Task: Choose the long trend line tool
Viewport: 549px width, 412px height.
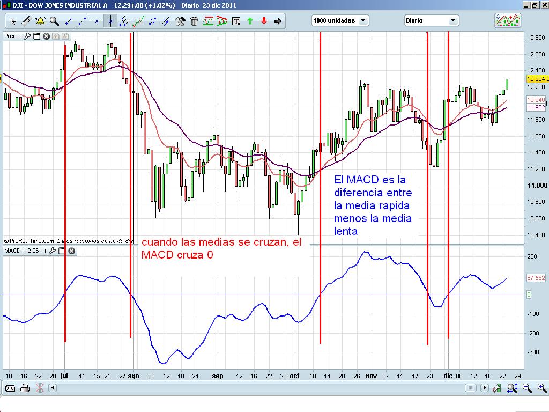Action: 83,21
